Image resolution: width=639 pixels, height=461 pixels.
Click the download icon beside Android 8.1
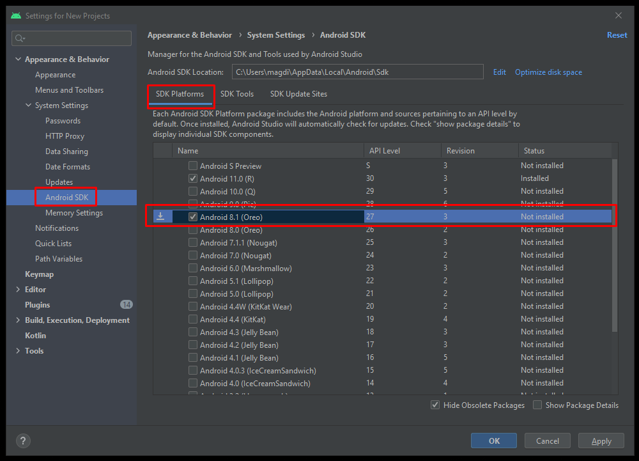click(x=160, y=217)
